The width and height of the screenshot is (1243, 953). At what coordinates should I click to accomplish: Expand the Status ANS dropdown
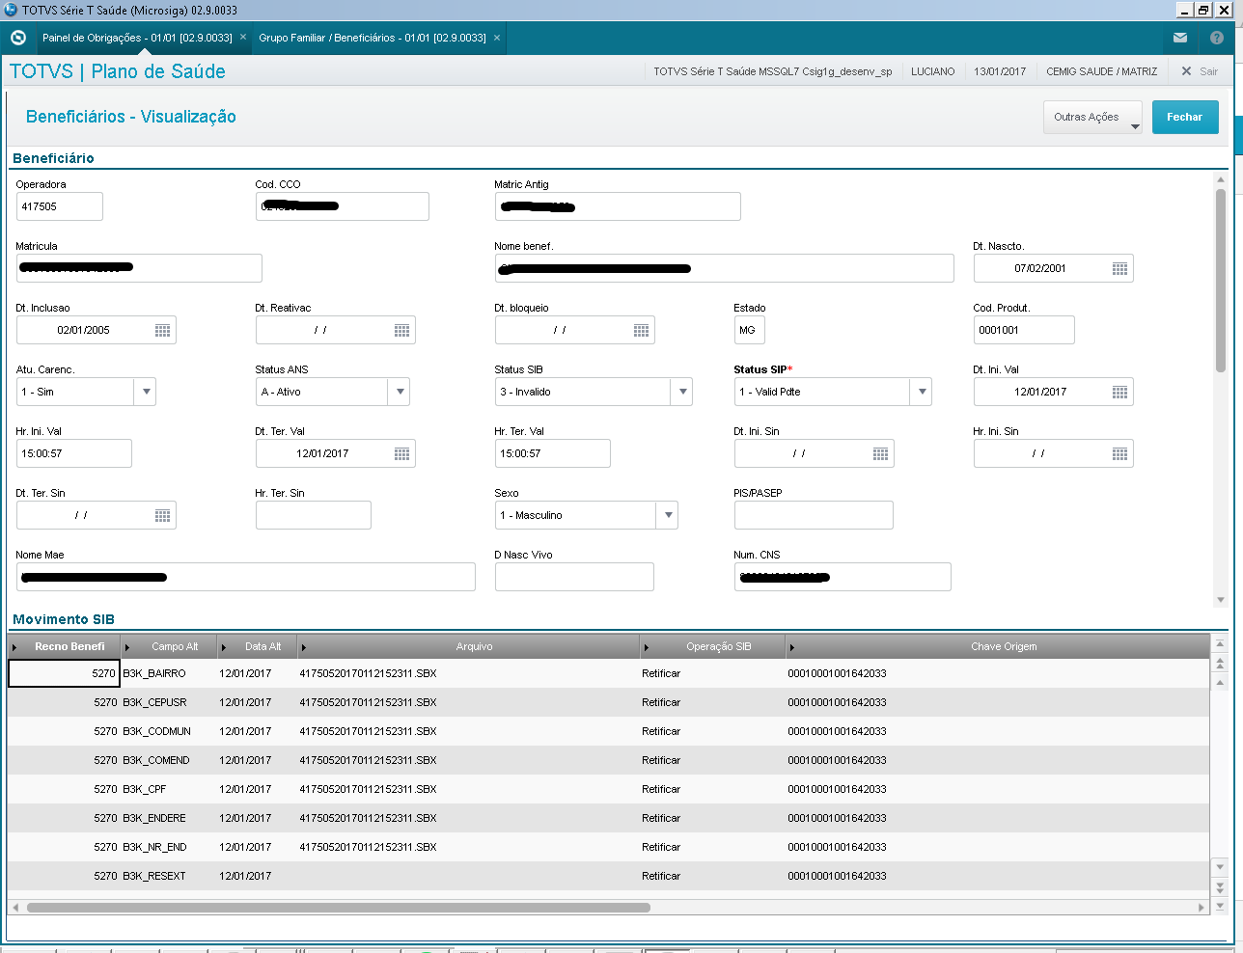click(x=401, y=392)
